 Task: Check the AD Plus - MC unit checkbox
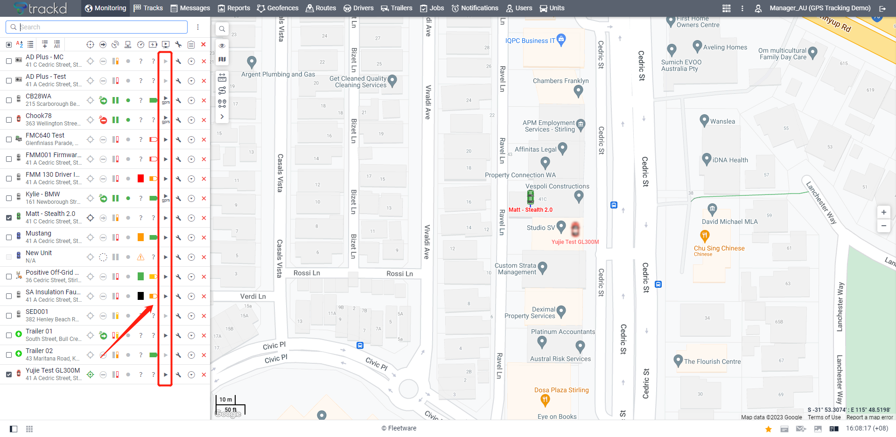[9, 61]
